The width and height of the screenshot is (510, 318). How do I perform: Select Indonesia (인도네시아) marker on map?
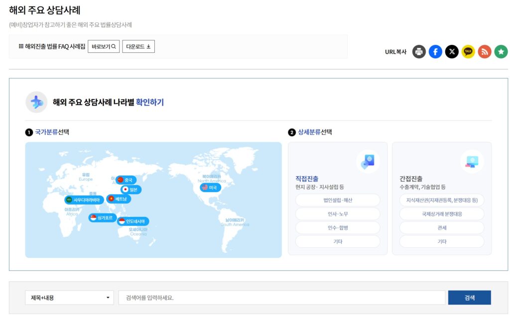pos(133,221)
